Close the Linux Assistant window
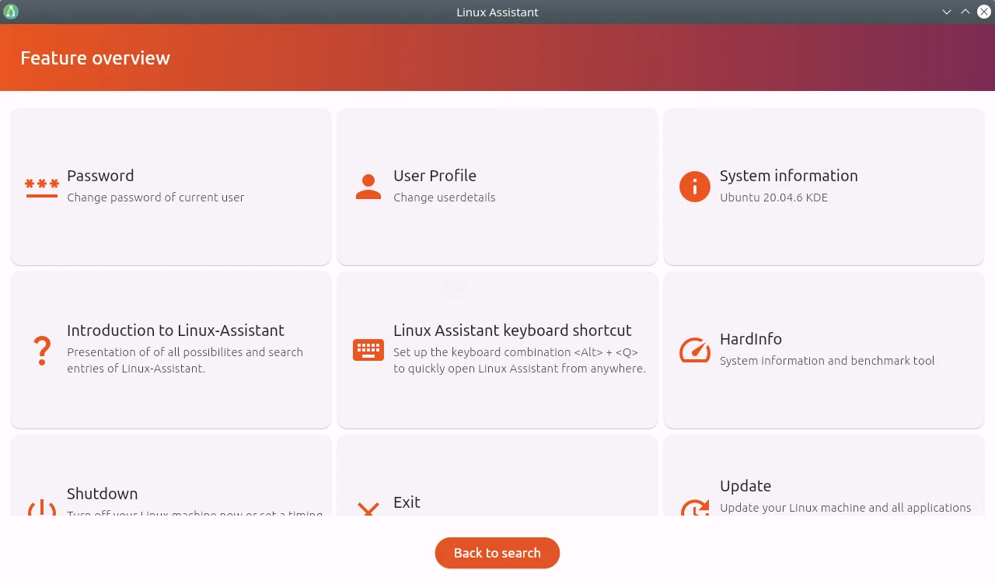Screen dimensions: 995x584 coord(983,12)
